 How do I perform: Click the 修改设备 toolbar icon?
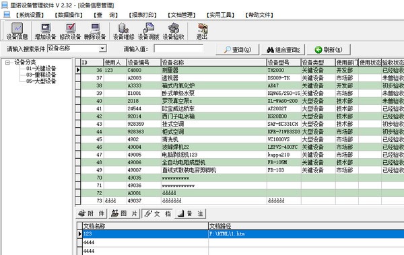pos(70,31)
